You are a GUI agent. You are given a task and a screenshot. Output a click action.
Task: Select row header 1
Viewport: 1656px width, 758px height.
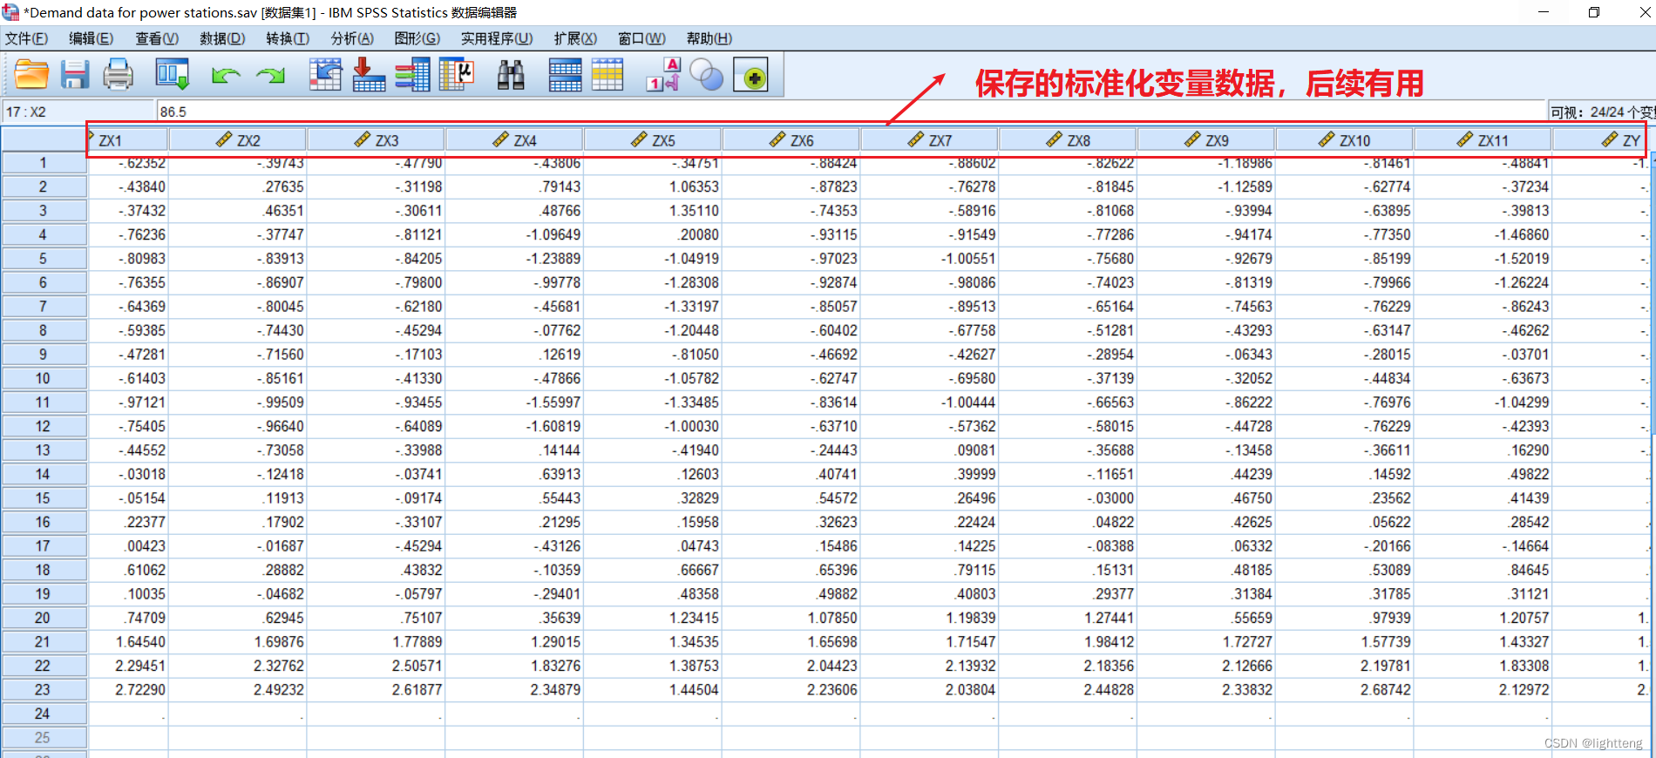coord(44,163)
